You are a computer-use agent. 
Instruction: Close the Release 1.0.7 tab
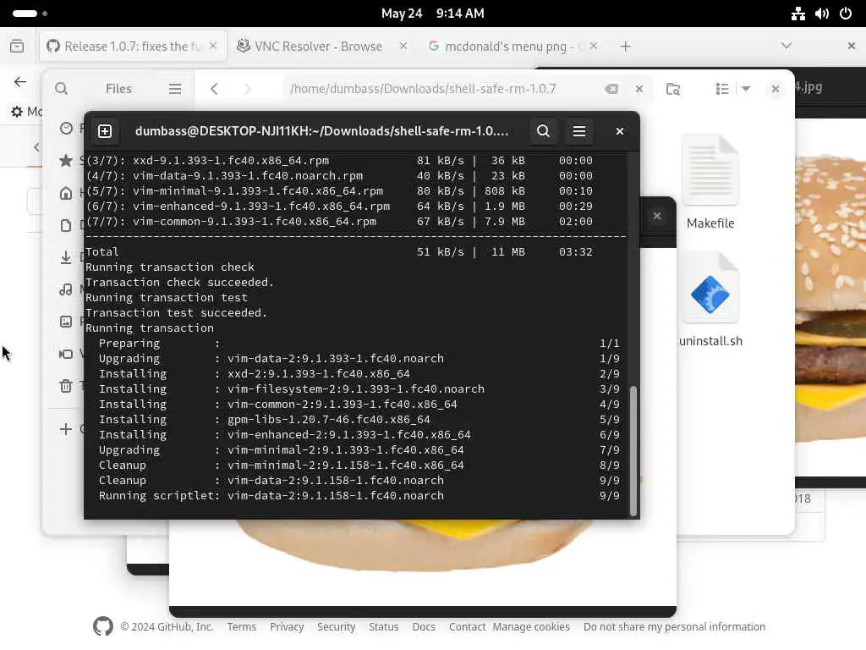tap(213, 46)
